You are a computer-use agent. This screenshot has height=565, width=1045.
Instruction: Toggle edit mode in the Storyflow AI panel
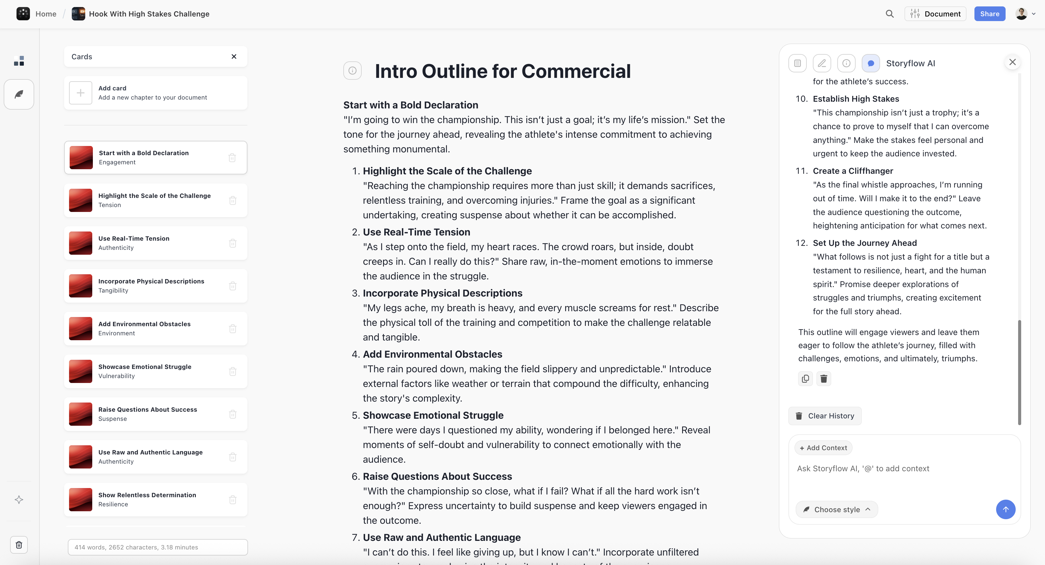pyautogui.click(x=822, y=63)
